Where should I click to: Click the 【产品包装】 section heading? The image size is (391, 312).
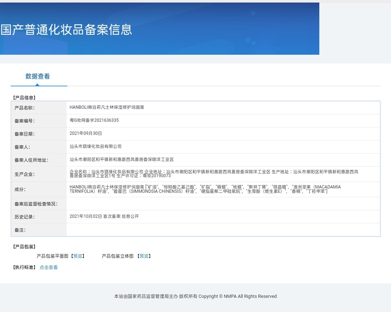tap(24, 247)
